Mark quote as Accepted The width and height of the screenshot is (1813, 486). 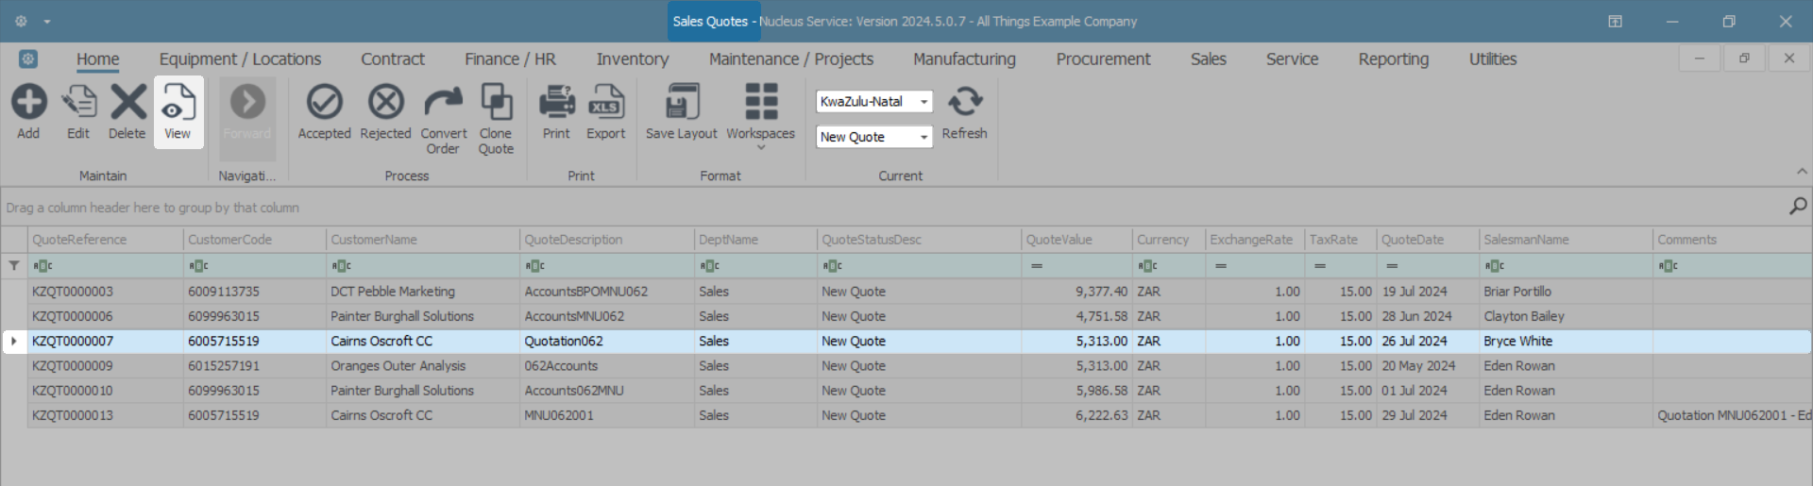pos(324,103)
